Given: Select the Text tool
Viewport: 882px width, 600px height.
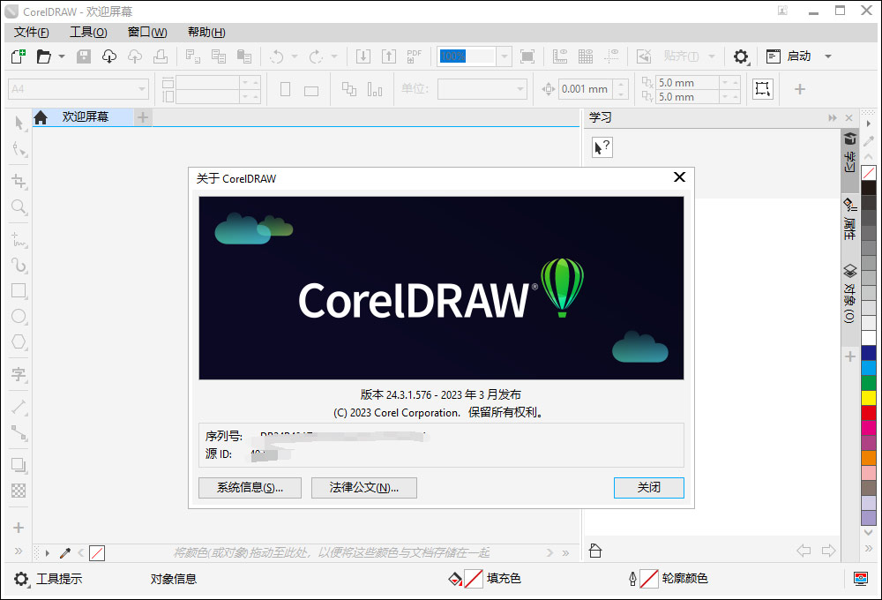Looking at the screenshot, I should (18, 375).
